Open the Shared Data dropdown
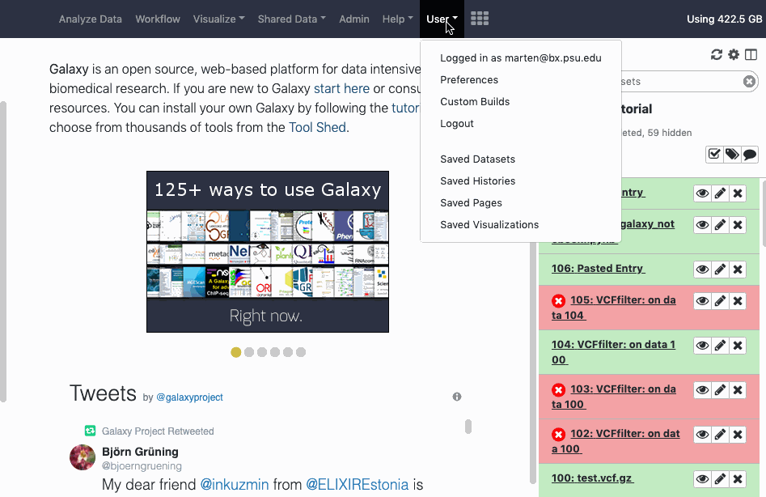The image size is (766, 497). click(x=291, y=19)
